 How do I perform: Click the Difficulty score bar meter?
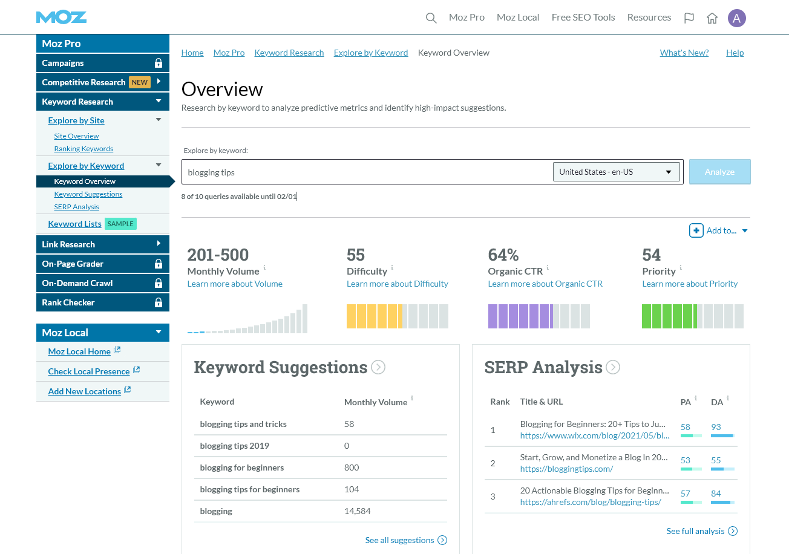(x=398, y=316)
